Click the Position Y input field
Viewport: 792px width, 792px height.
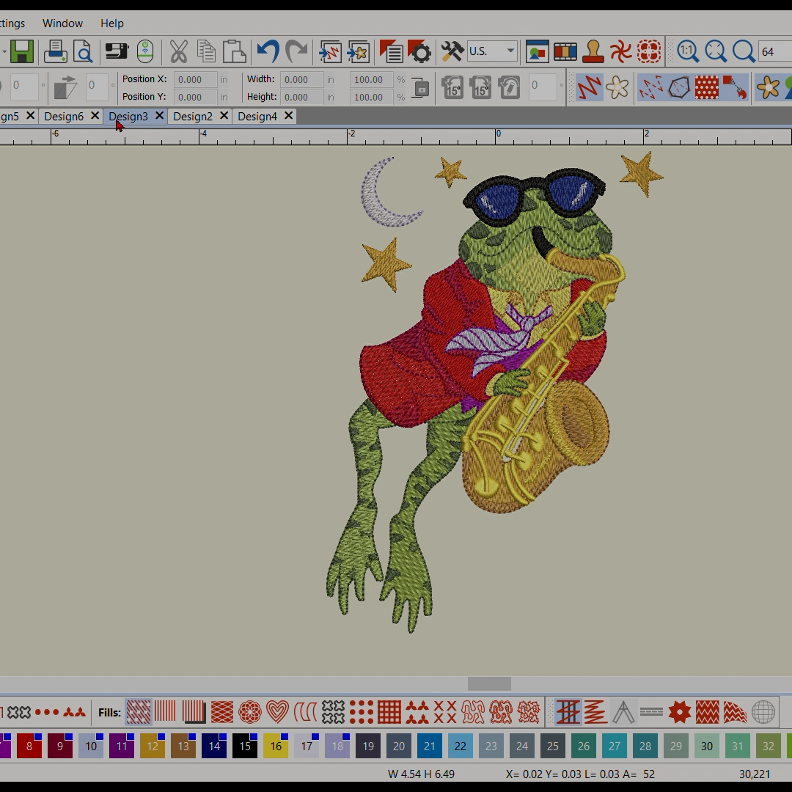click(x=196, y=97)
